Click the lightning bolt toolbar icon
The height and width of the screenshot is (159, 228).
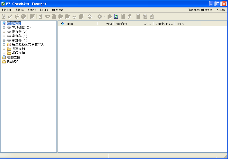pyautogui.click(x=129, y=17)
